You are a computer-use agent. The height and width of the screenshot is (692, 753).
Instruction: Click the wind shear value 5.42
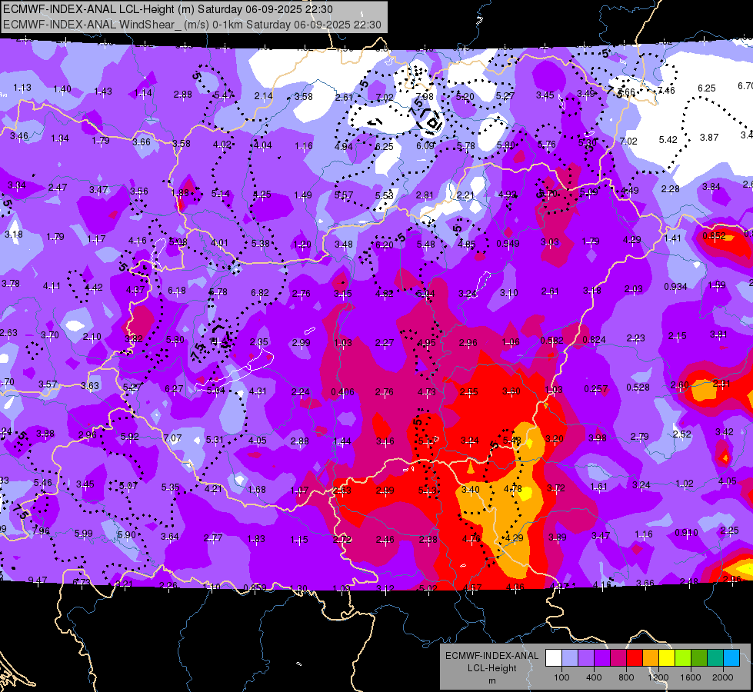point(668,140)
